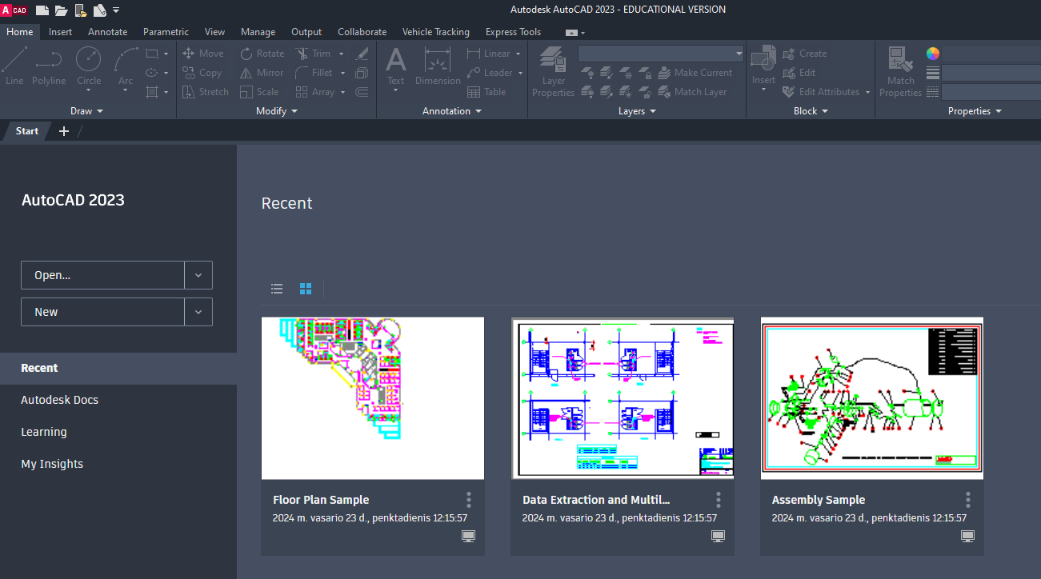Open the Floor Plan Sample thumbnail
Image resolution: width=1041 pixels, height=579 pixels.
(x=373, y=398)
